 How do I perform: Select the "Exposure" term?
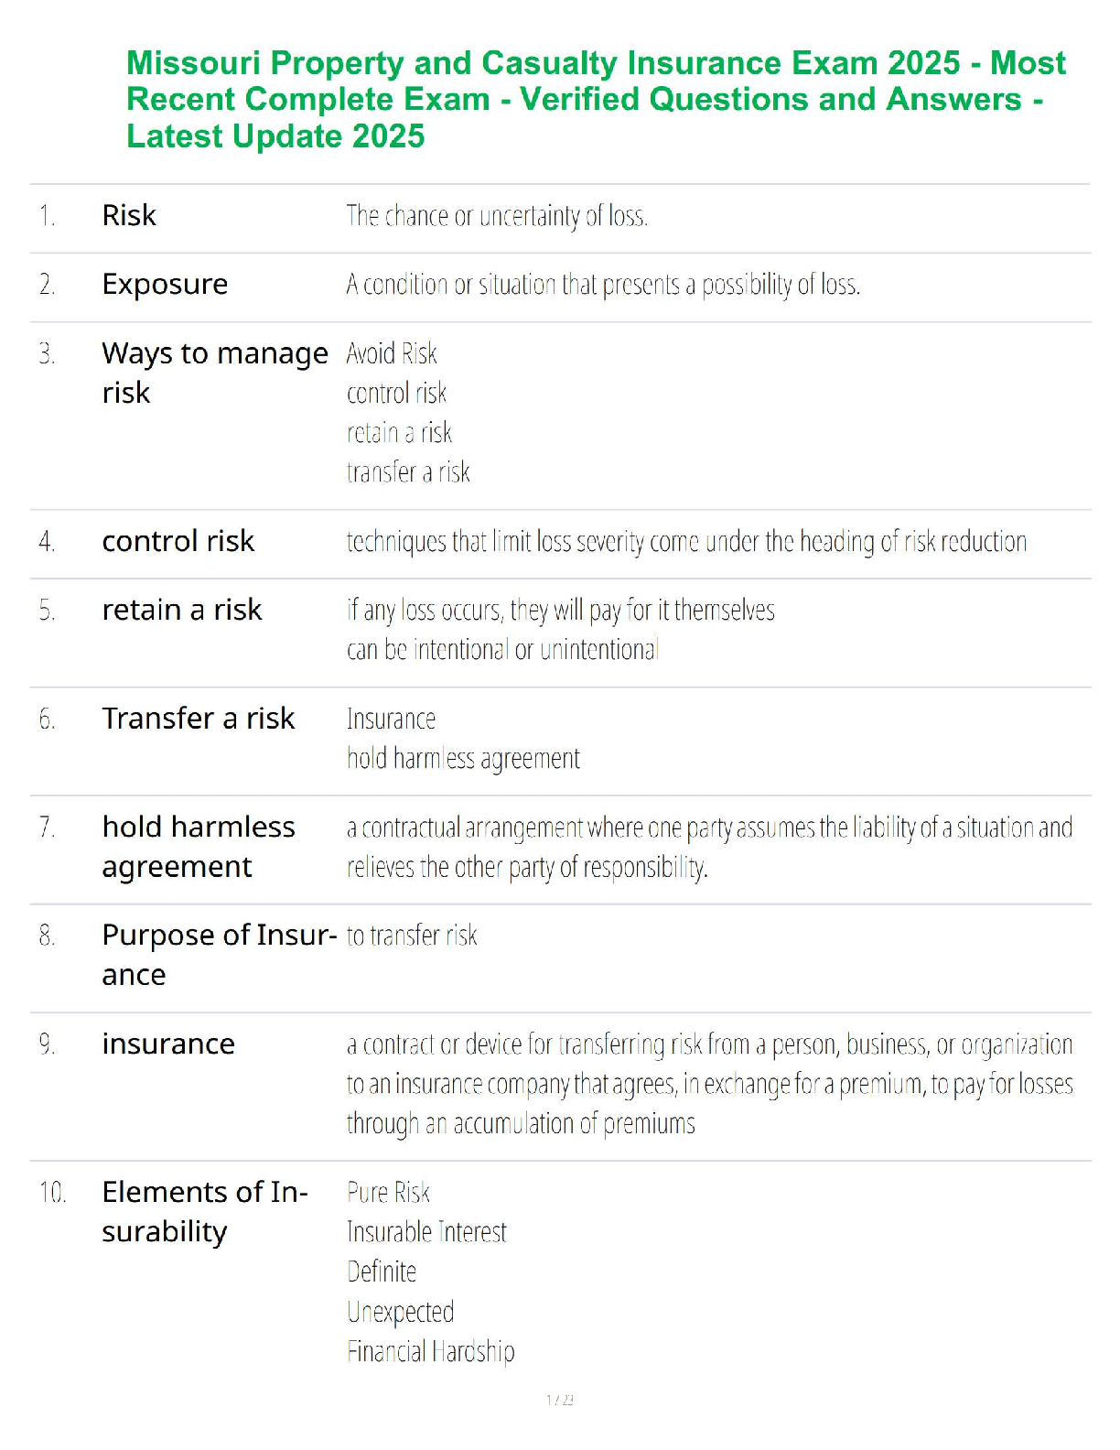(x=165, y=284)
